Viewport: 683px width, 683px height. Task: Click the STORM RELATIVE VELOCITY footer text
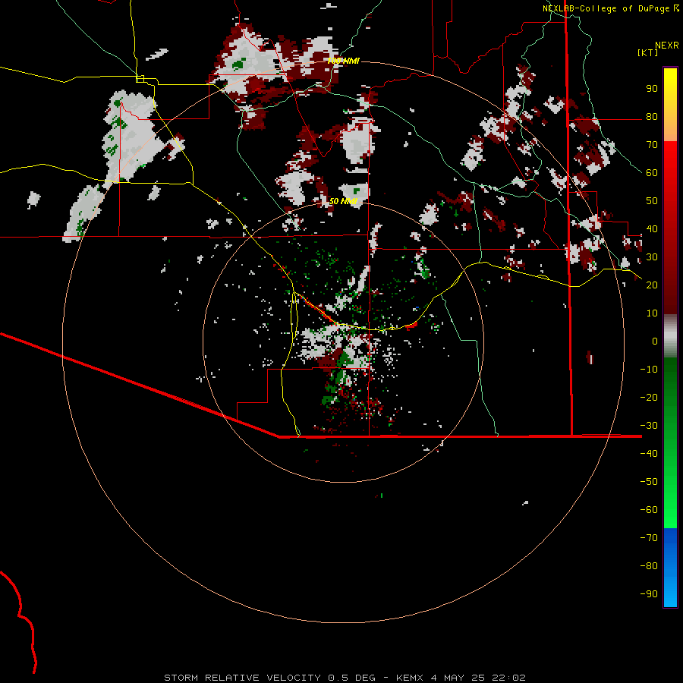[242, 678]
